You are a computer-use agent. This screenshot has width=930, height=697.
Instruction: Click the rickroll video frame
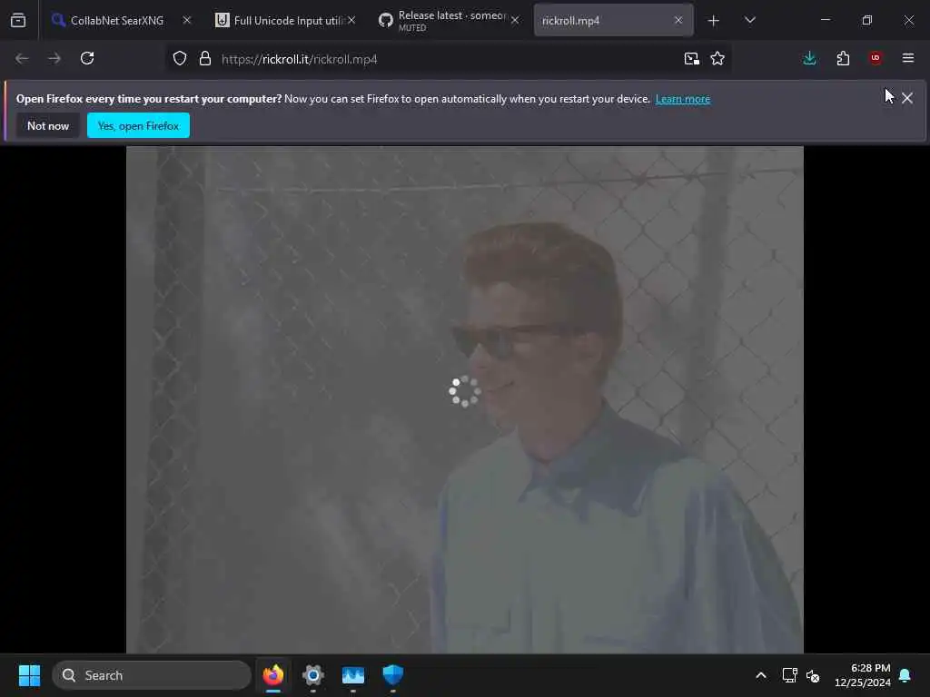click(x=464, y=400)
